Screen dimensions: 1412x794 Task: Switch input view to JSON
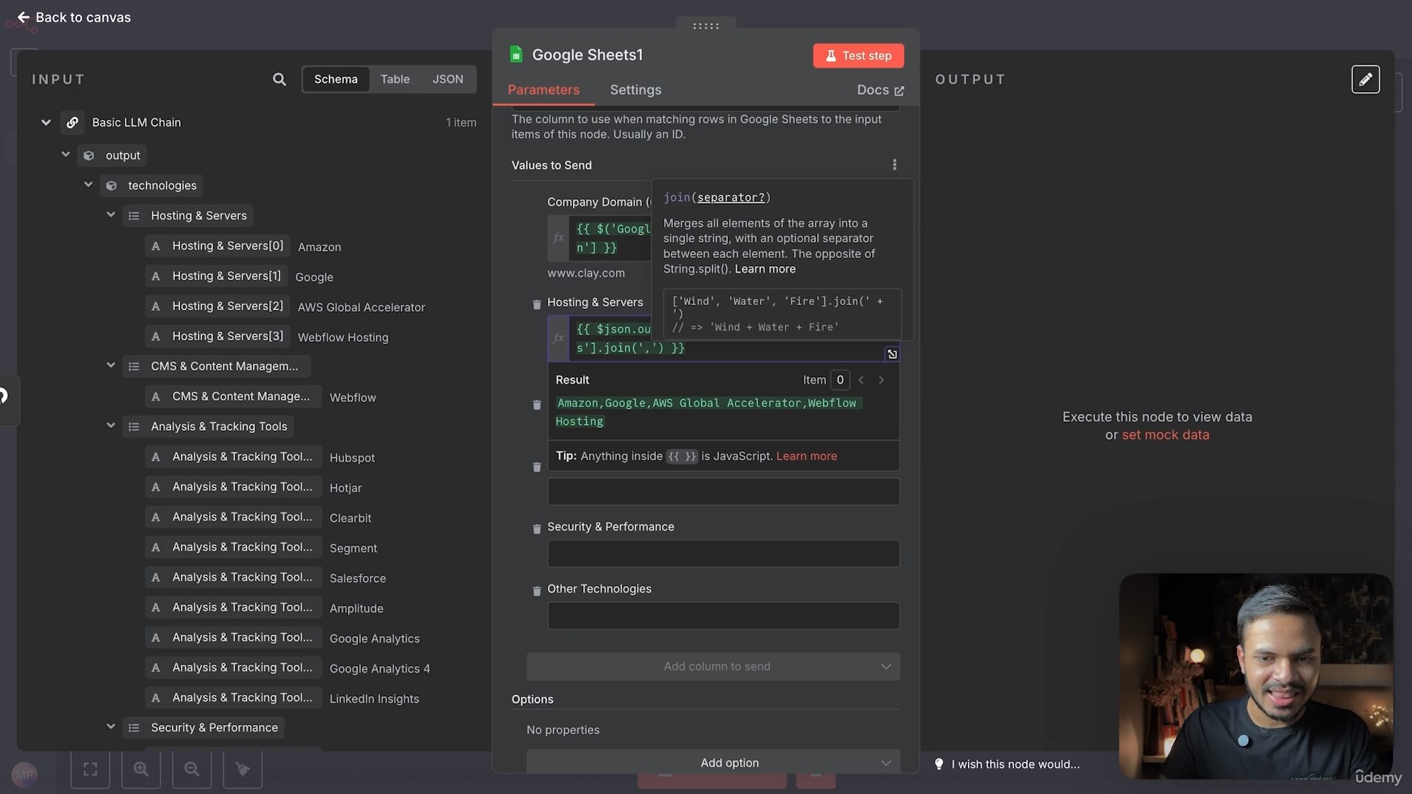coord(447,79)
